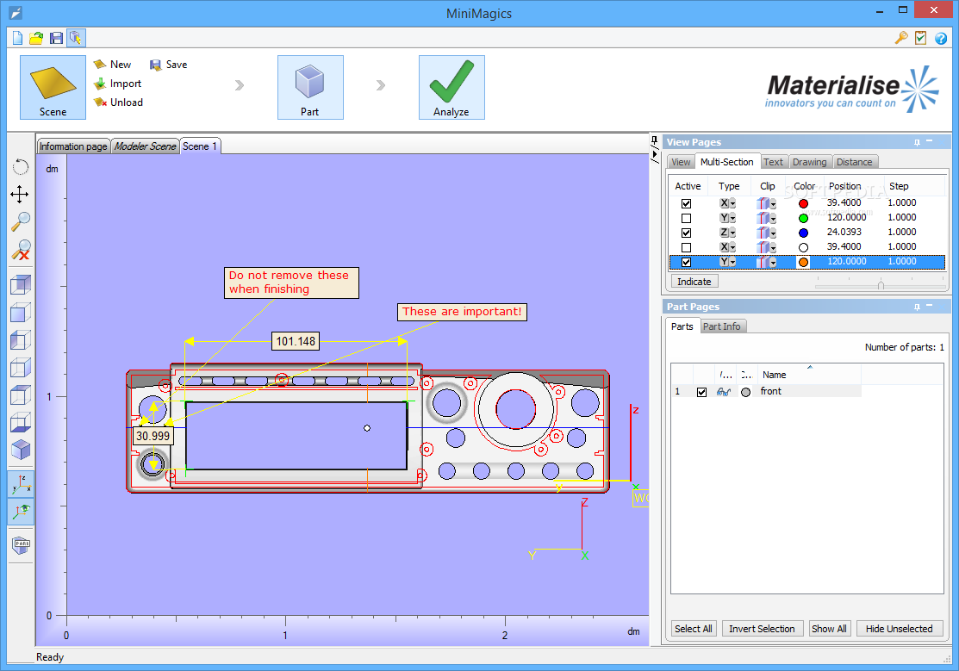The height and width of the screenshot is (671, 959).
Task: Open Clip dropdown for green section row
Action: 773,219
